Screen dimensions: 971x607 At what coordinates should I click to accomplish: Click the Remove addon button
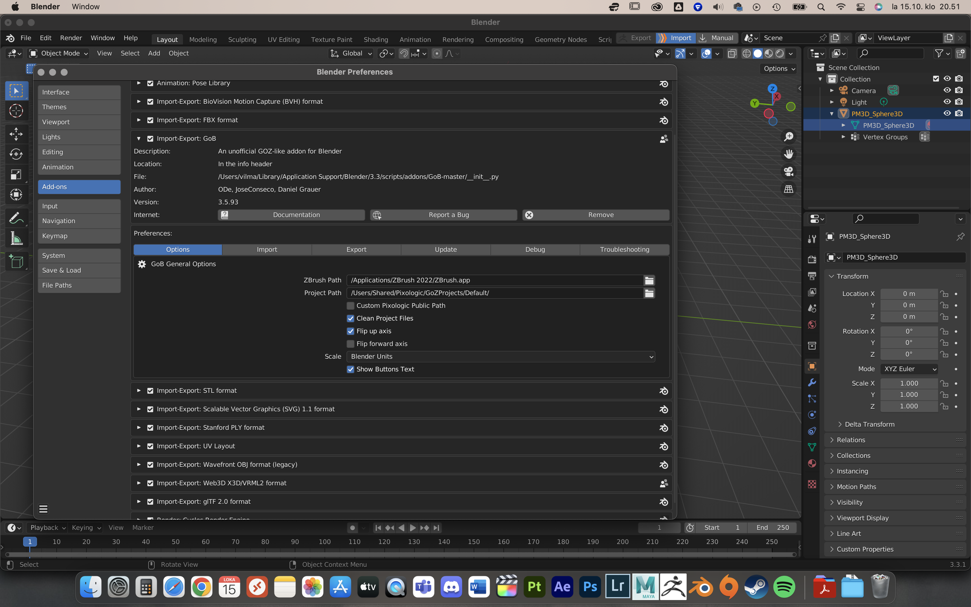[596, 215]
